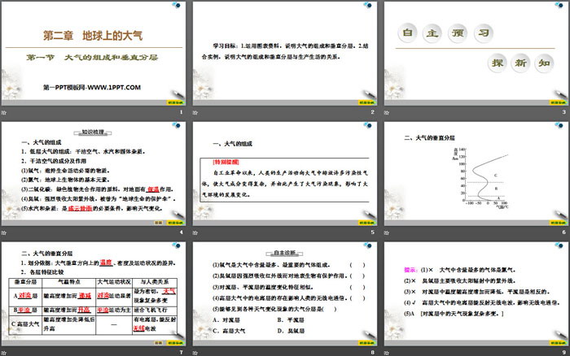
Task: Click the transition star icon under slide 7
Action: (5, 352)
